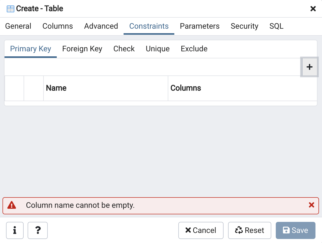Click the warning triangle icon in alert

point(12,205)
